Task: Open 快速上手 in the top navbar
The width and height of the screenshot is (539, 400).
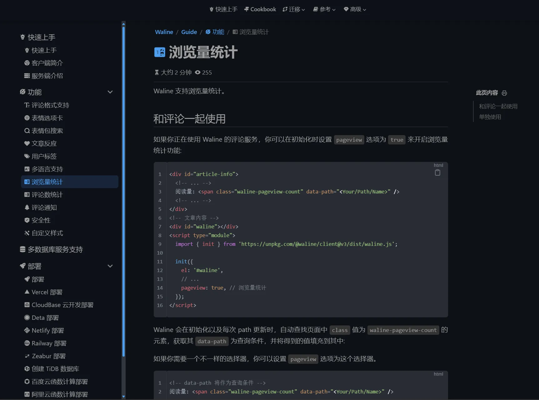Action: pos(223,9)
